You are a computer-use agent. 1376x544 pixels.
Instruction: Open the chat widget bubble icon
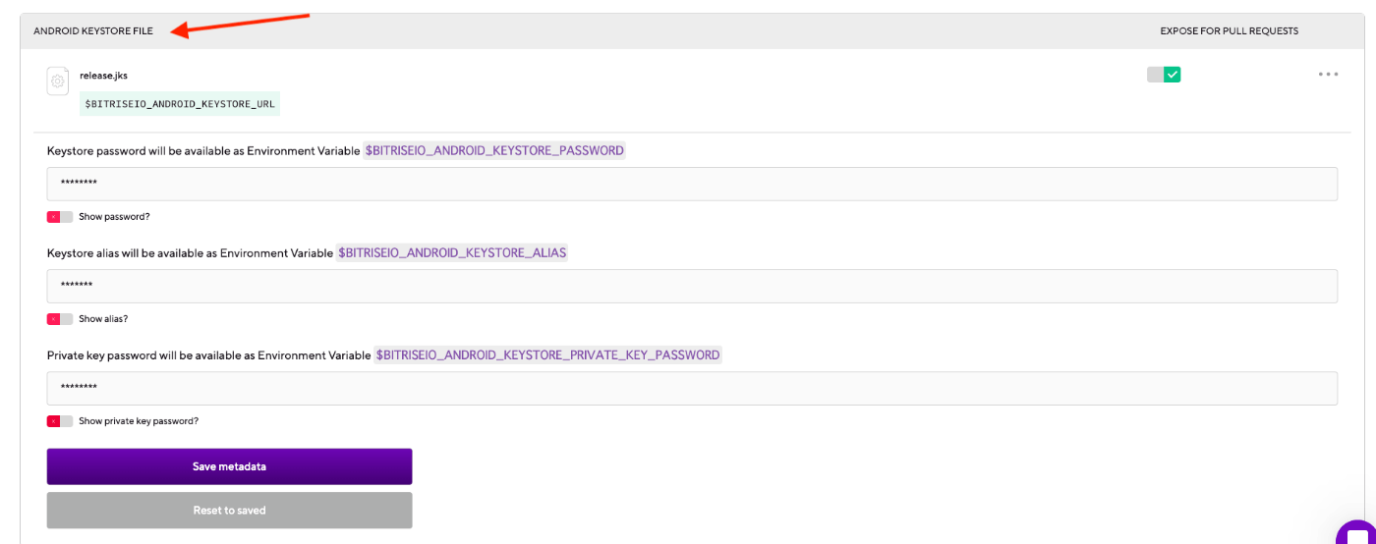[1358, 534]
